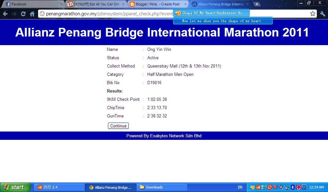Click the browser forward arrow

click(14, 14)
